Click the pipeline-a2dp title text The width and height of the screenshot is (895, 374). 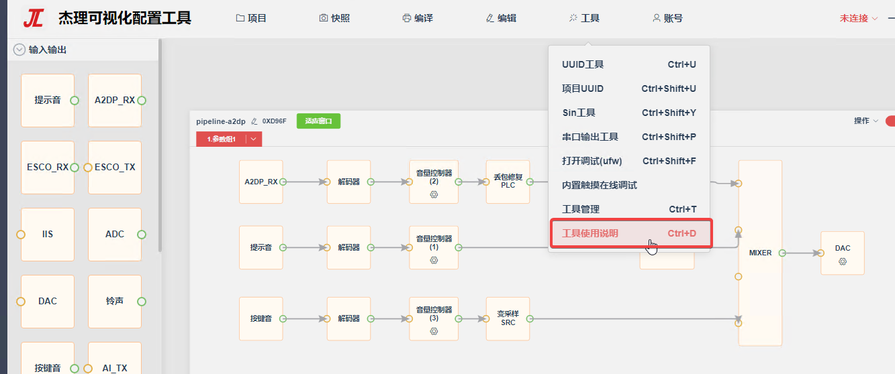(x=221, y=121)
